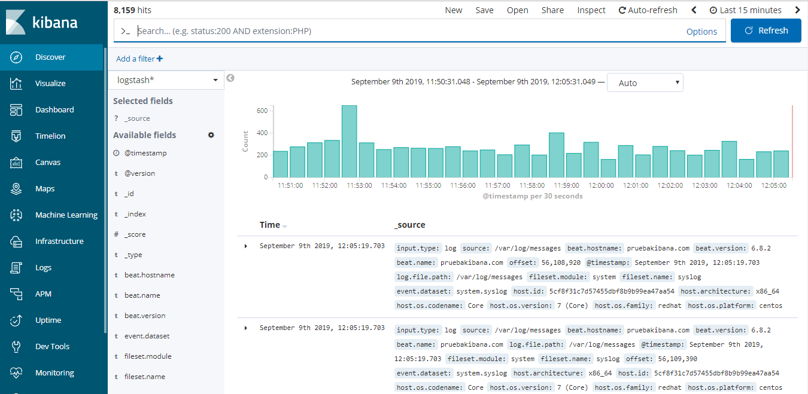Step time range forward arrow
Image resolution: width=808 pixels, height=394 pixels.
click(x=797, y=10)
